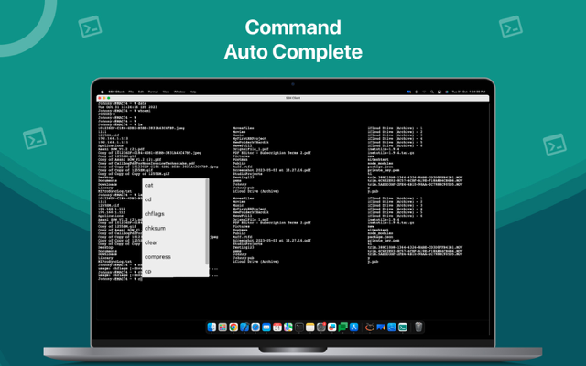Open the File menu in the menu bar
This screenshot has width=586, height=366.
click(130, 91)
